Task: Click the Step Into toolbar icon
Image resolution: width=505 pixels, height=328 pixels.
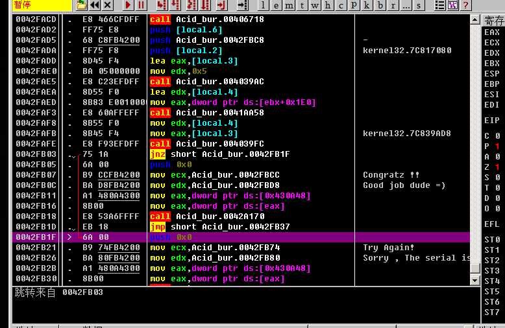Action: click(x=162, y=5)
